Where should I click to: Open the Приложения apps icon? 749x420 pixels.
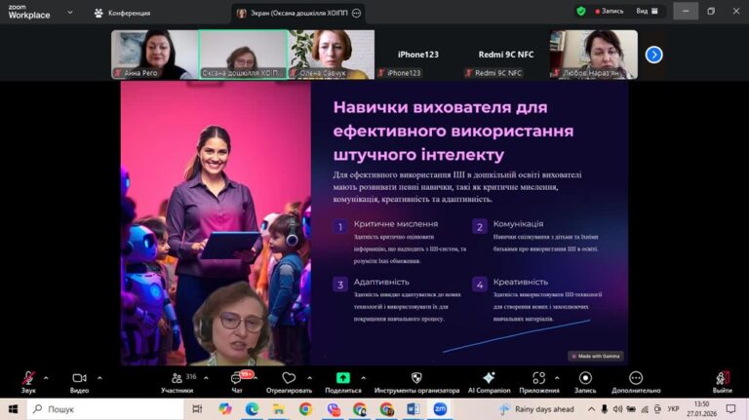pos(538,378)
